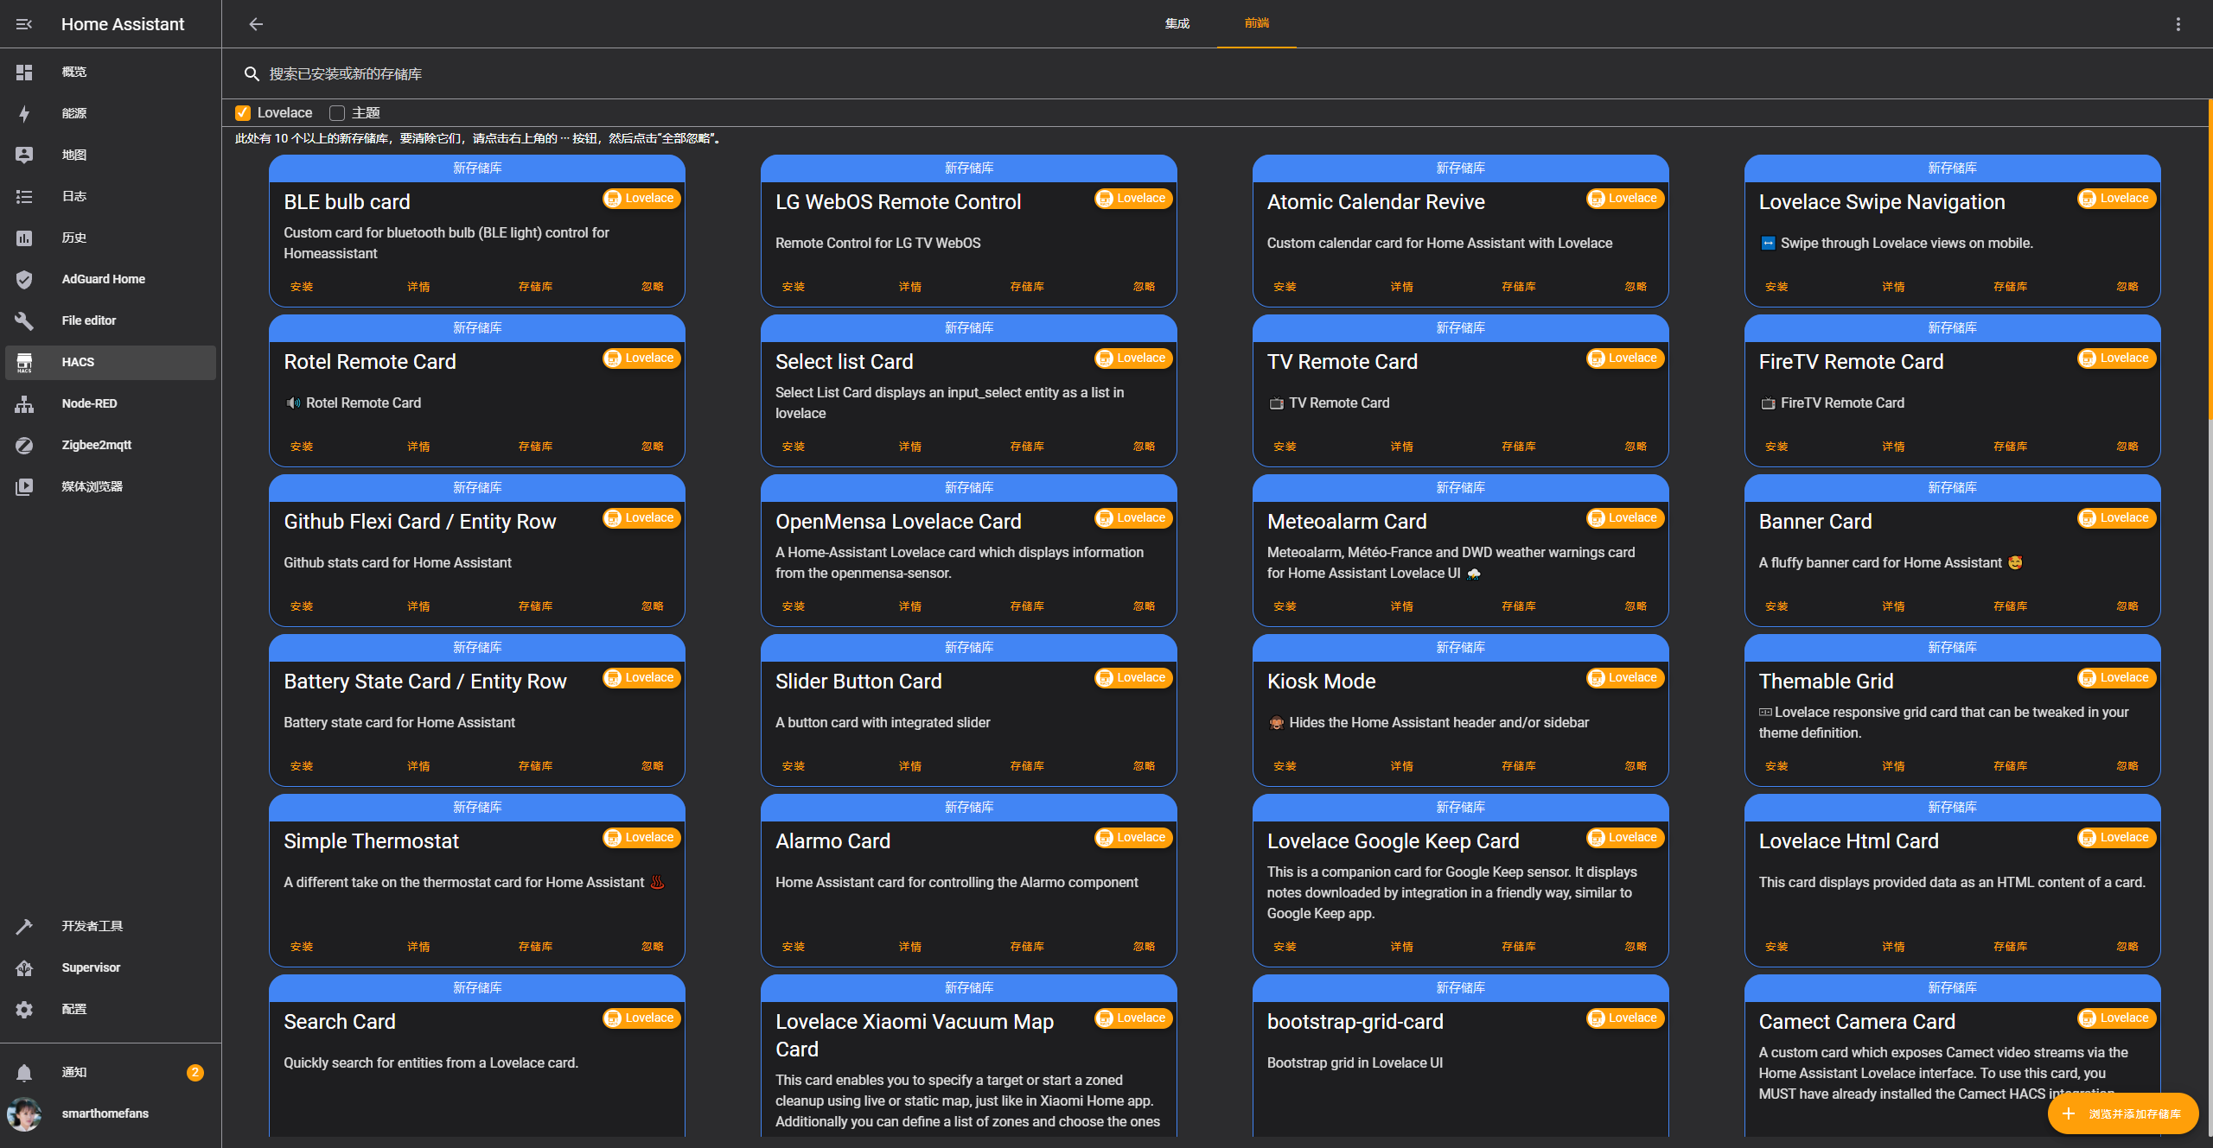Click Kiosk Mode card title
This screenshot has height=1148, width=2213.
[x=1321, y=682]
